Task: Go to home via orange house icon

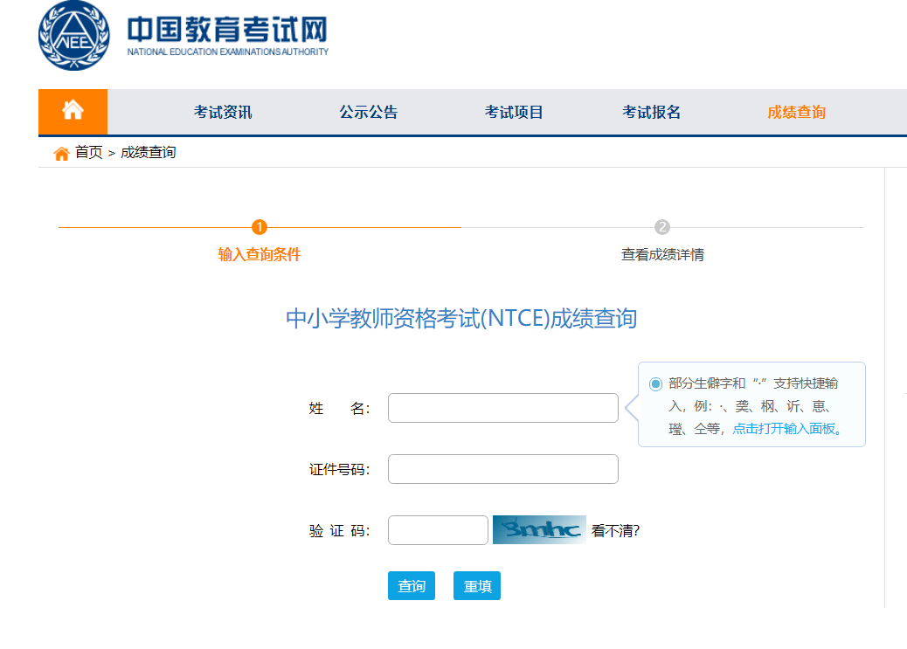Action: click(x=73, y=111)
